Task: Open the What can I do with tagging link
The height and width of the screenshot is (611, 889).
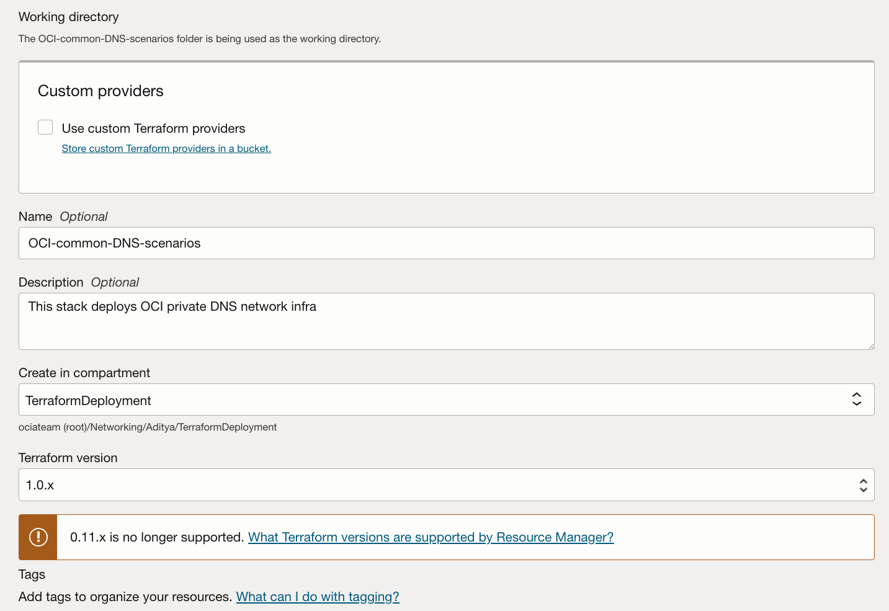Action: (x=318, y=597)
